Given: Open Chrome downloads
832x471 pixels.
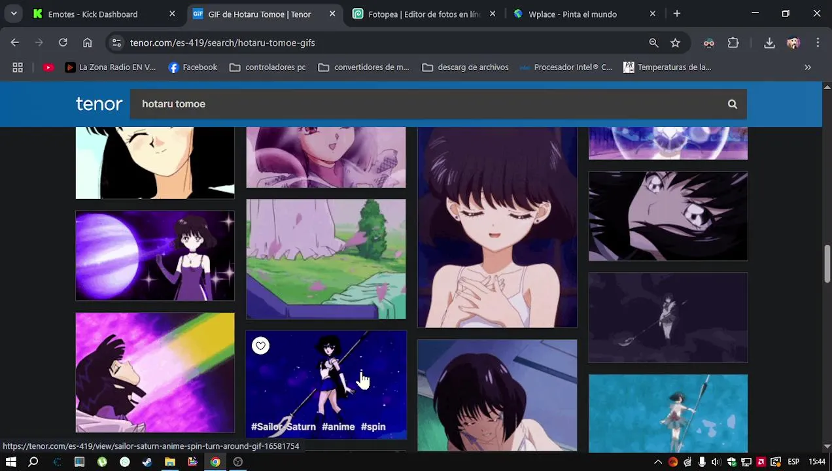Looking at the screenshot, I should point(769,43).
